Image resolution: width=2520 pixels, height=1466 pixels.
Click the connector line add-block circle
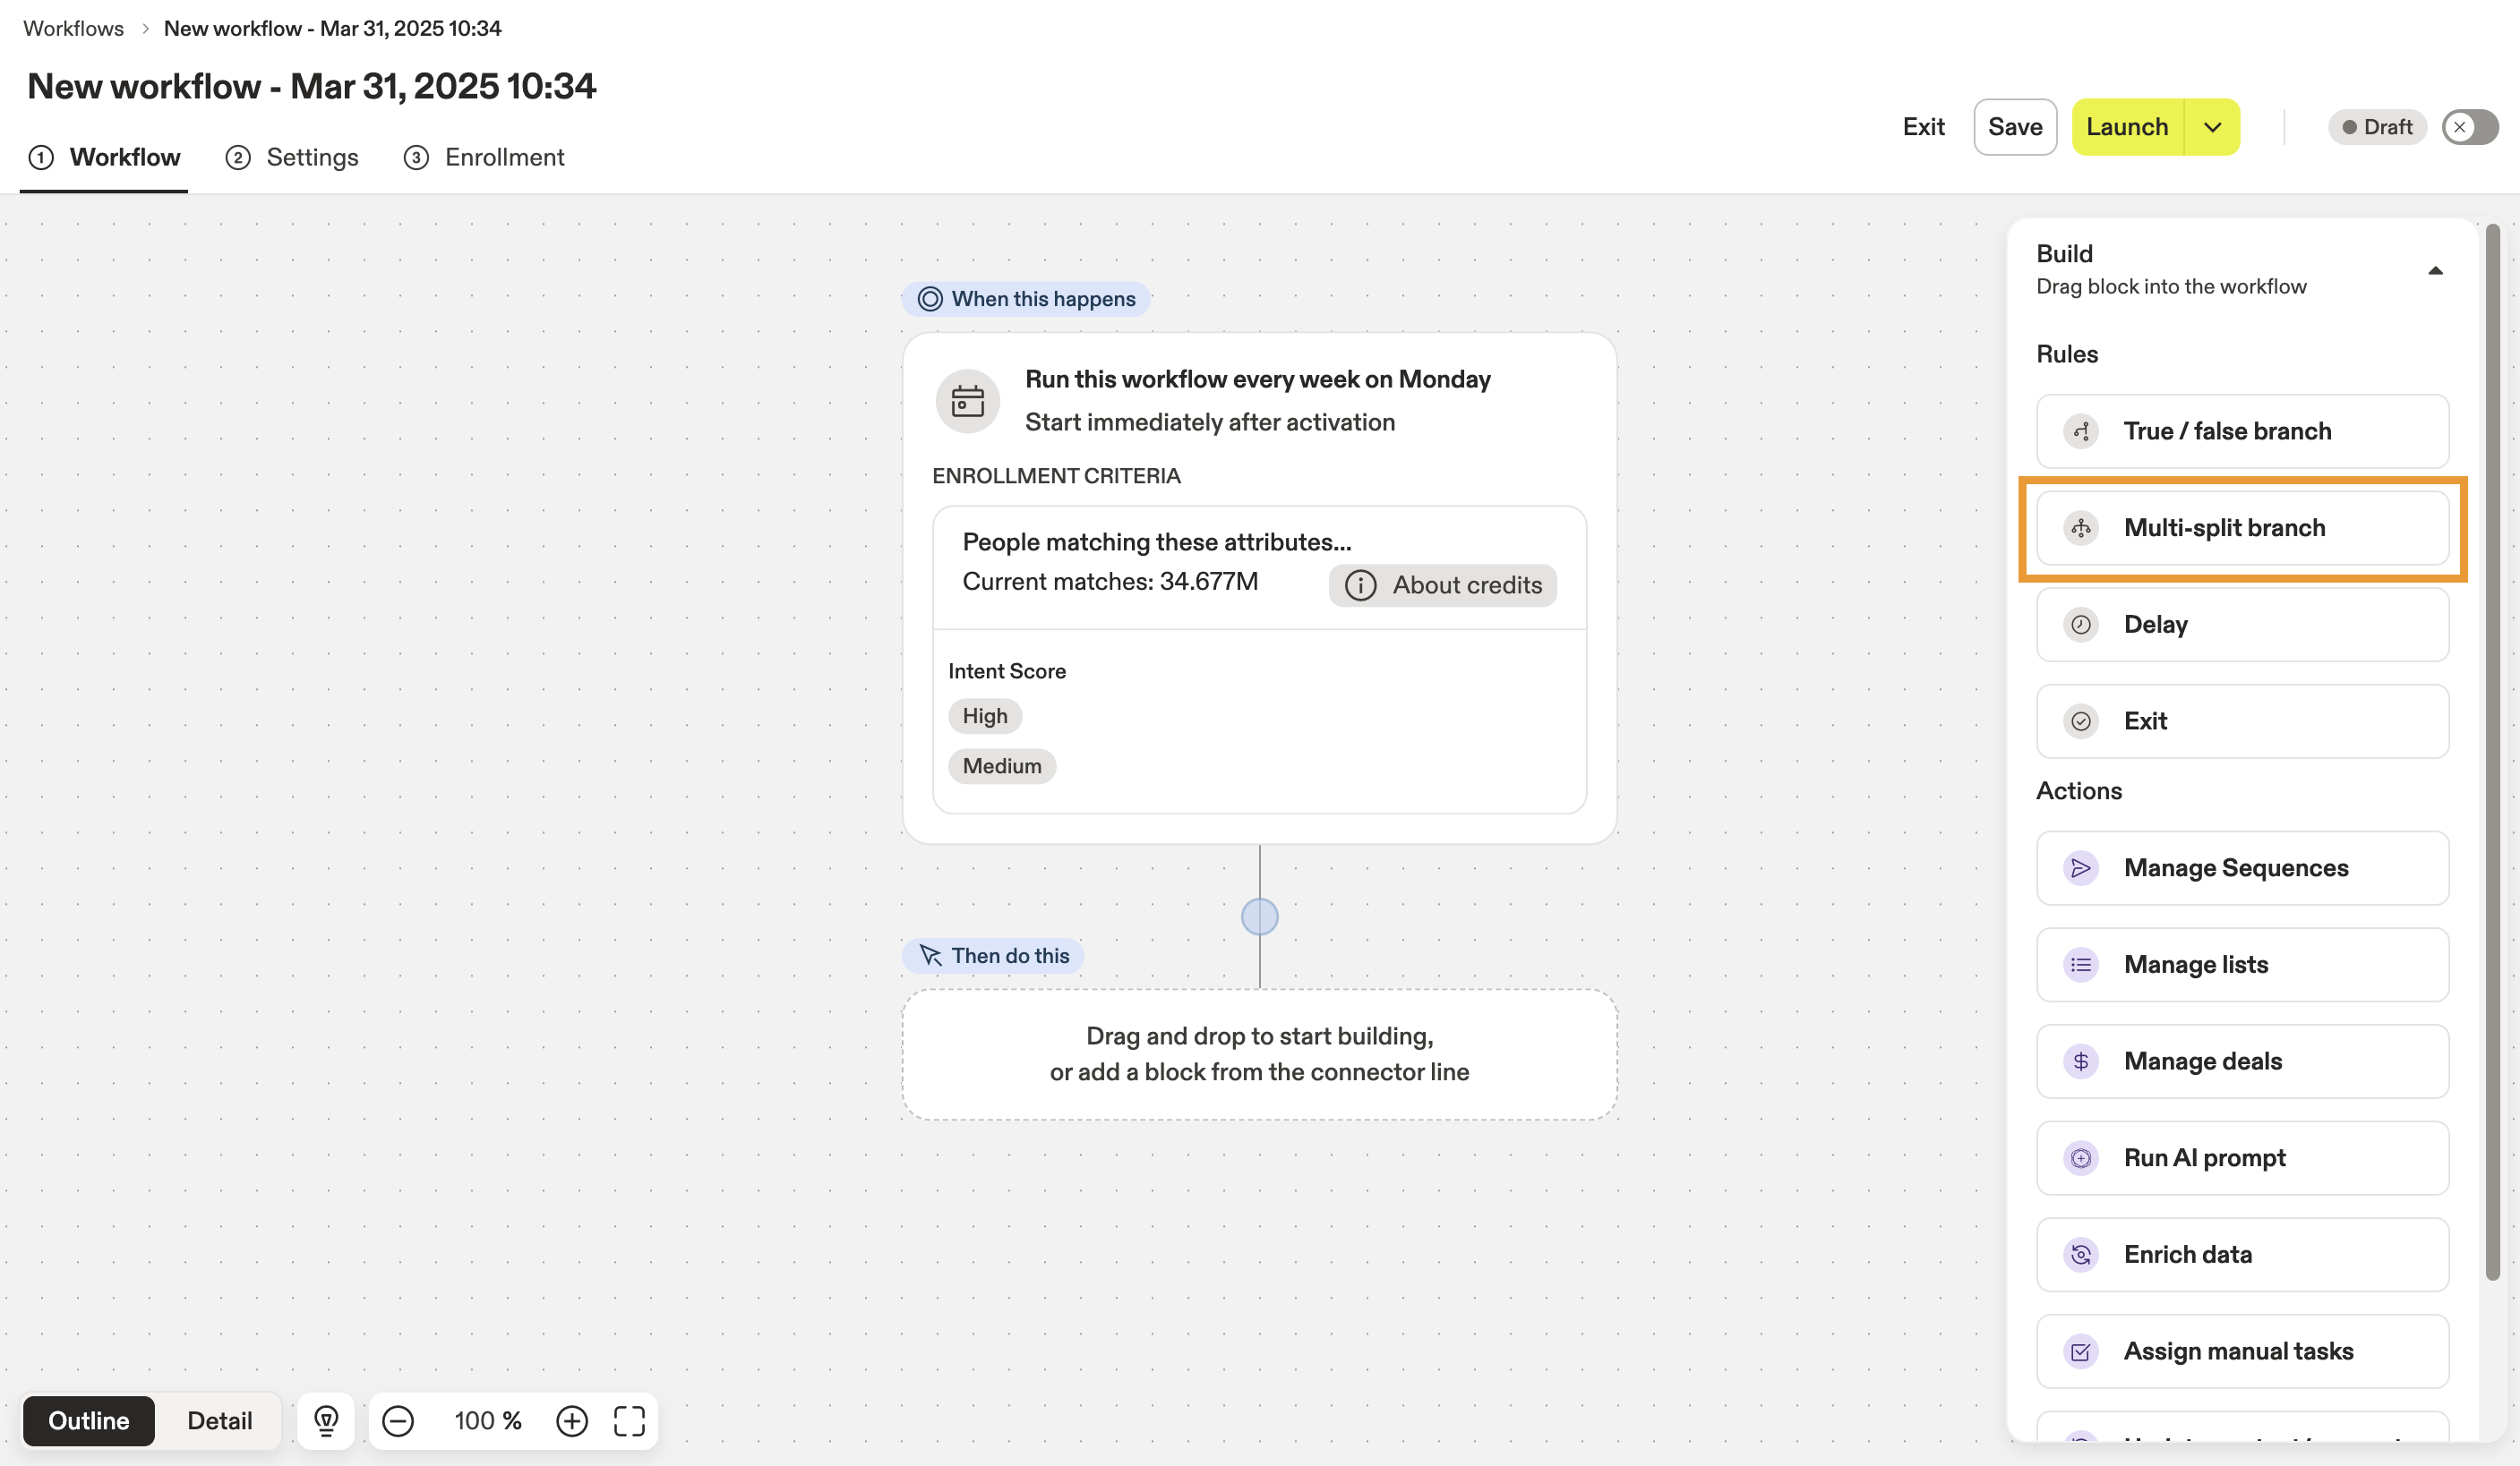click(x=1259, y=916)
